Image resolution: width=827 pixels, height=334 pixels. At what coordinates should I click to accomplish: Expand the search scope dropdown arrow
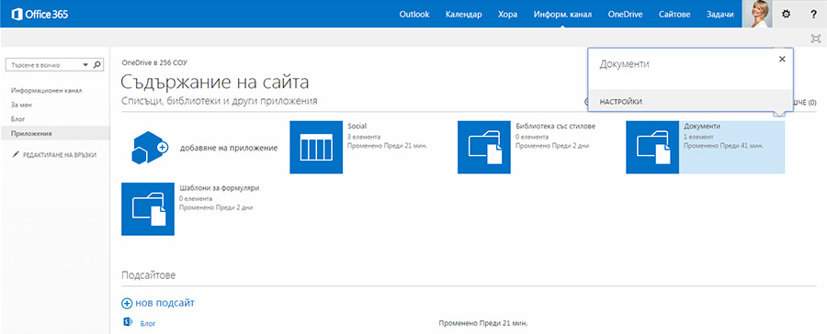[86, 65]
